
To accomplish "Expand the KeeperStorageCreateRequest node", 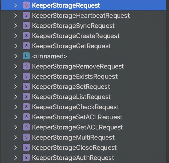I will point(16,36).
